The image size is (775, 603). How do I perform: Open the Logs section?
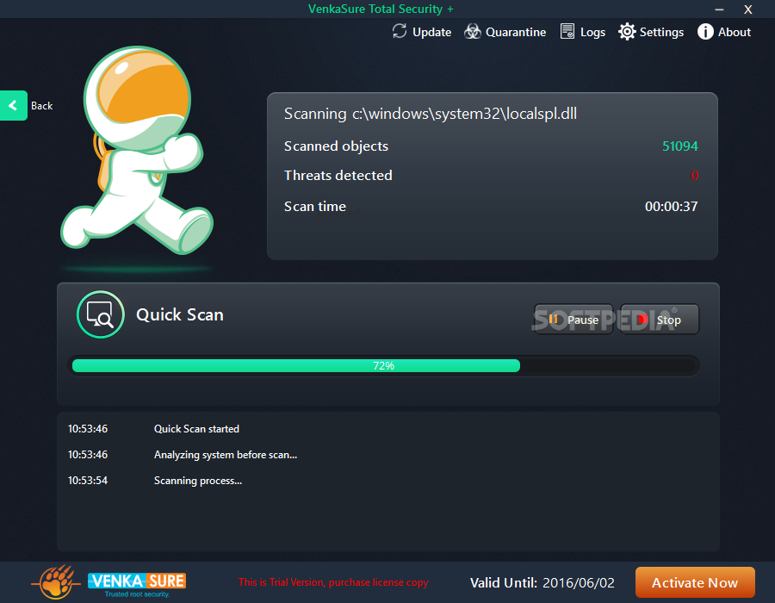[x=583, y=32]
